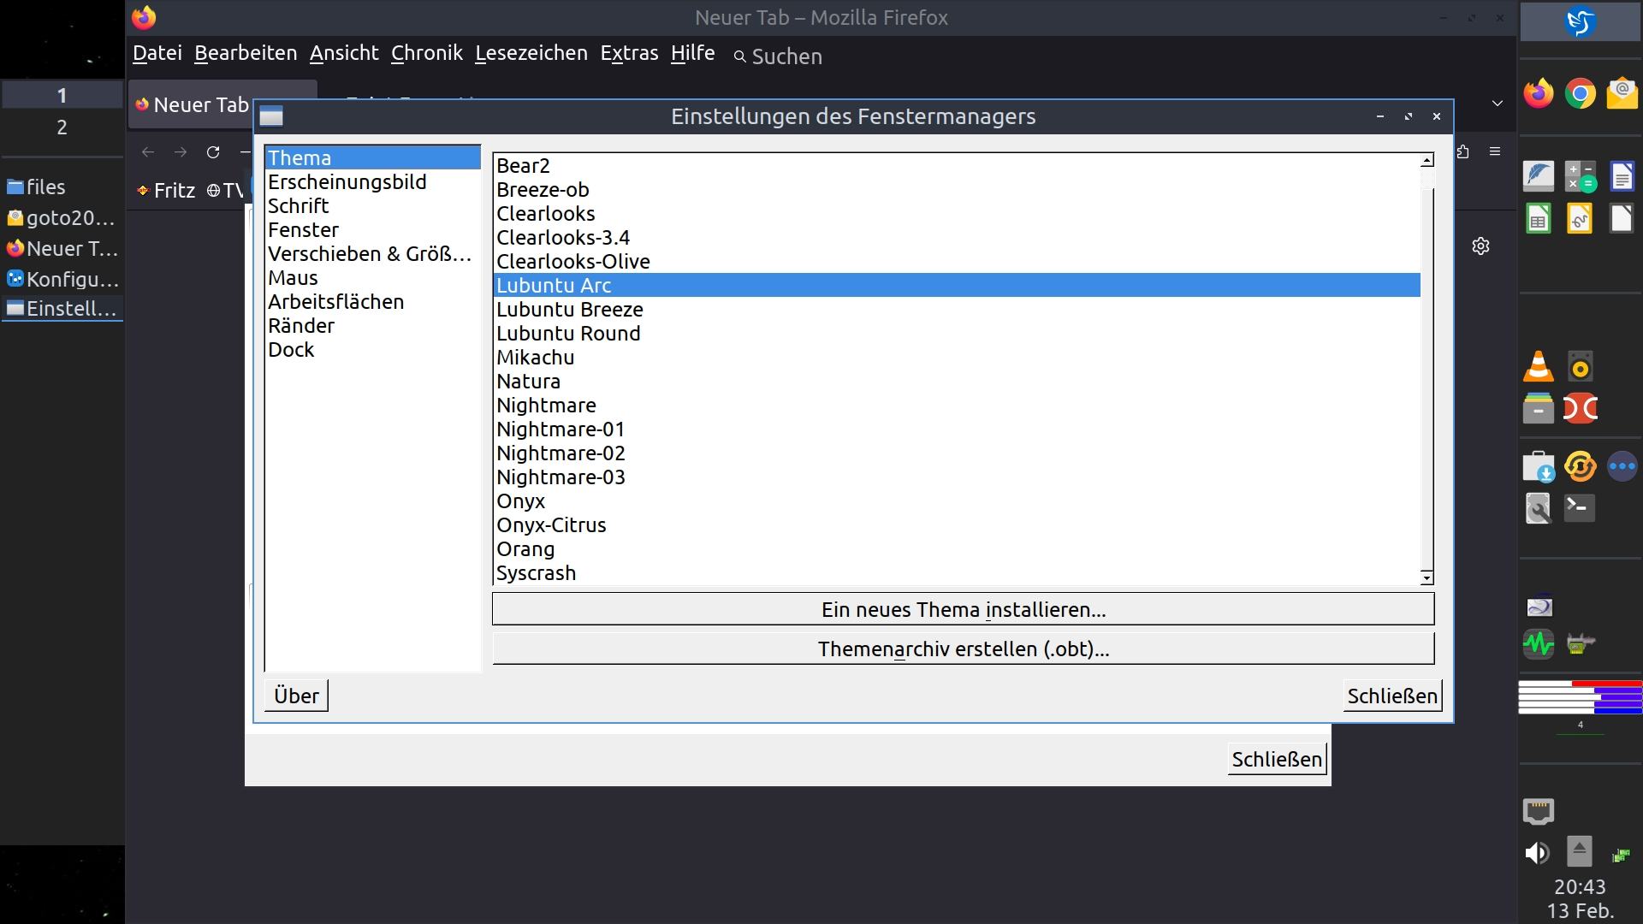Click the Über button
Screen dimensions: 1643x924
(x=296, y=696)
